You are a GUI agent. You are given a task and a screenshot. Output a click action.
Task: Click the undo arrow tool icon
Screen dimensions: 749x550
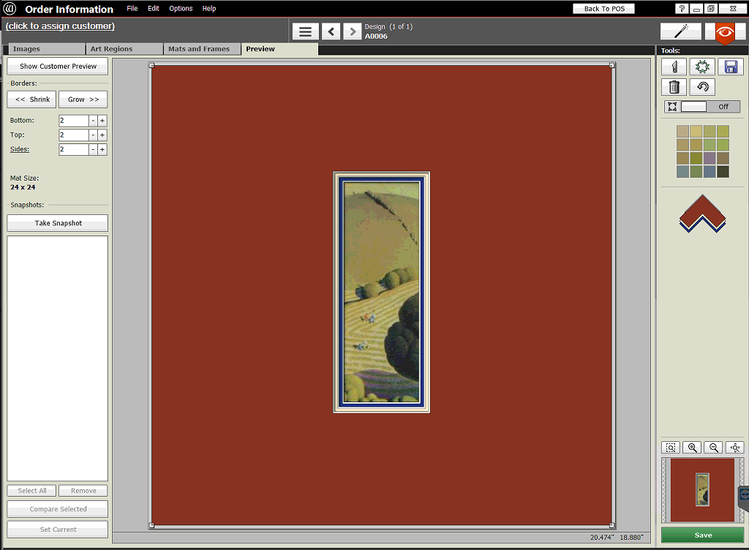coord(701,87)
